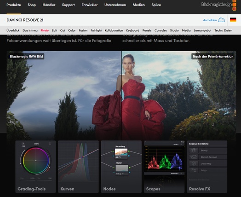This screenshot has width=241, height=197.
Task: Switch to the Studio tab
Action: tap(174, 30)
